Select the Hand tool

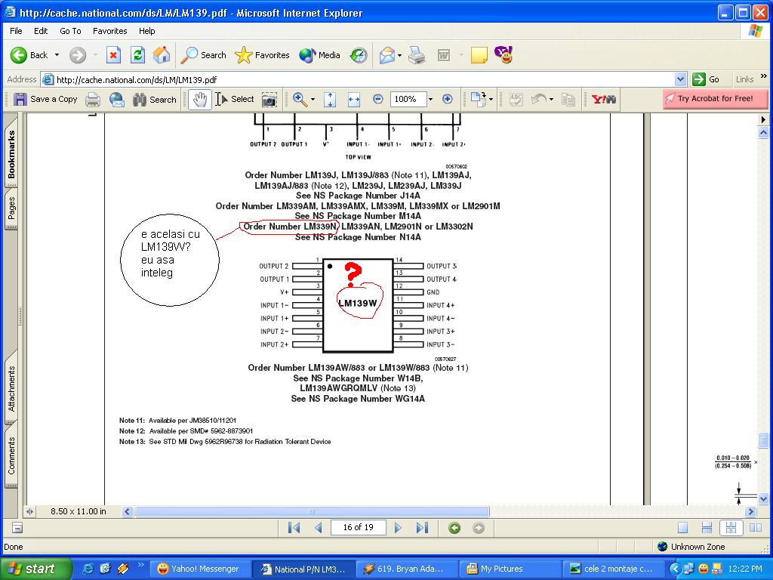199,100
